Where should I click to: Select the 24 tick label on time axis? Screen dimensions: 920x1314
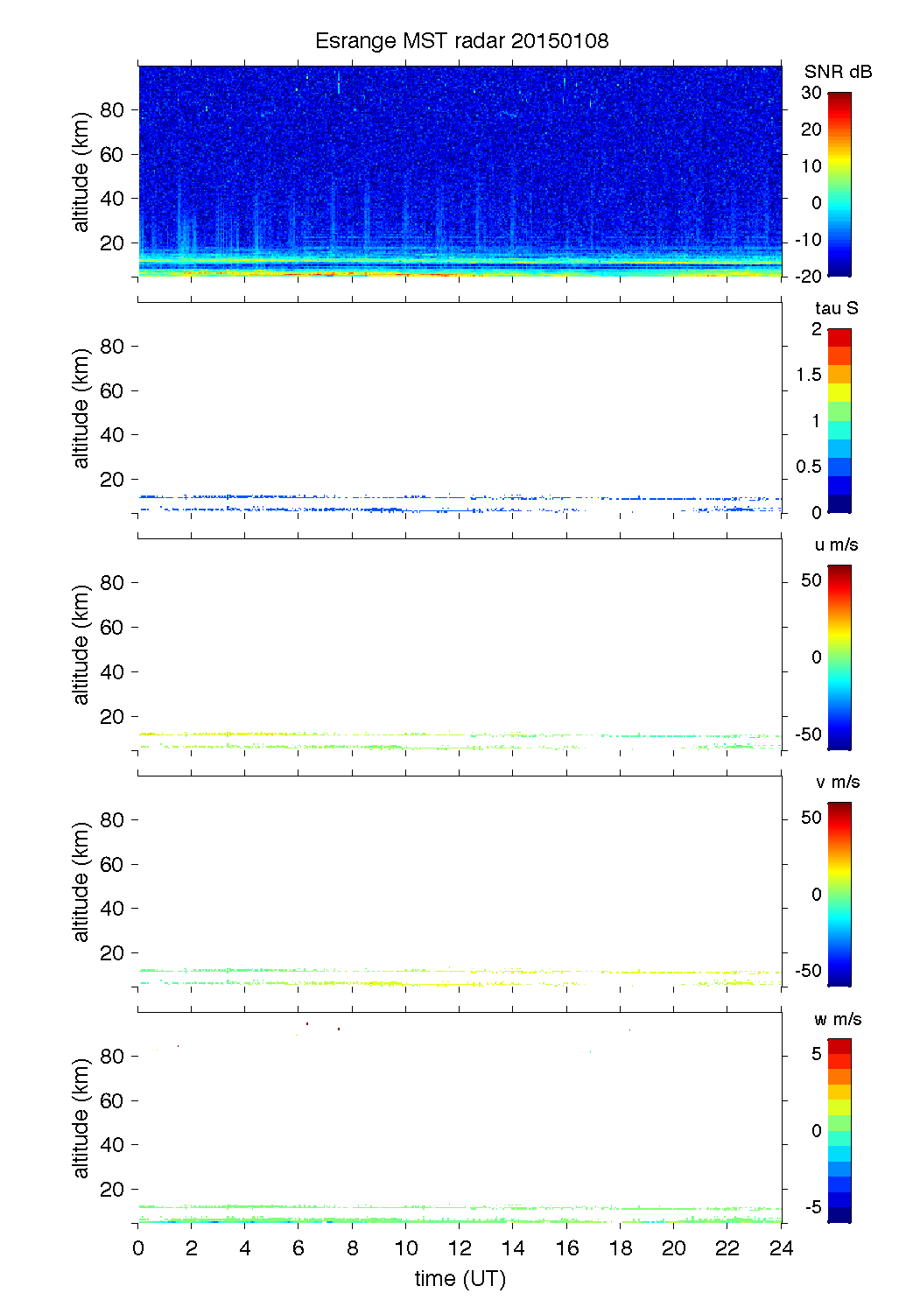pos(781,1248)
